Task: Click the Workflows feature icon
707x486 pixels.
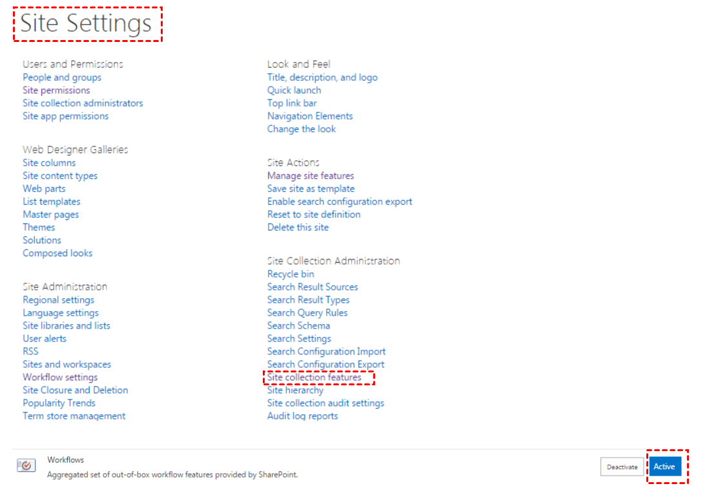Action: 26,466
